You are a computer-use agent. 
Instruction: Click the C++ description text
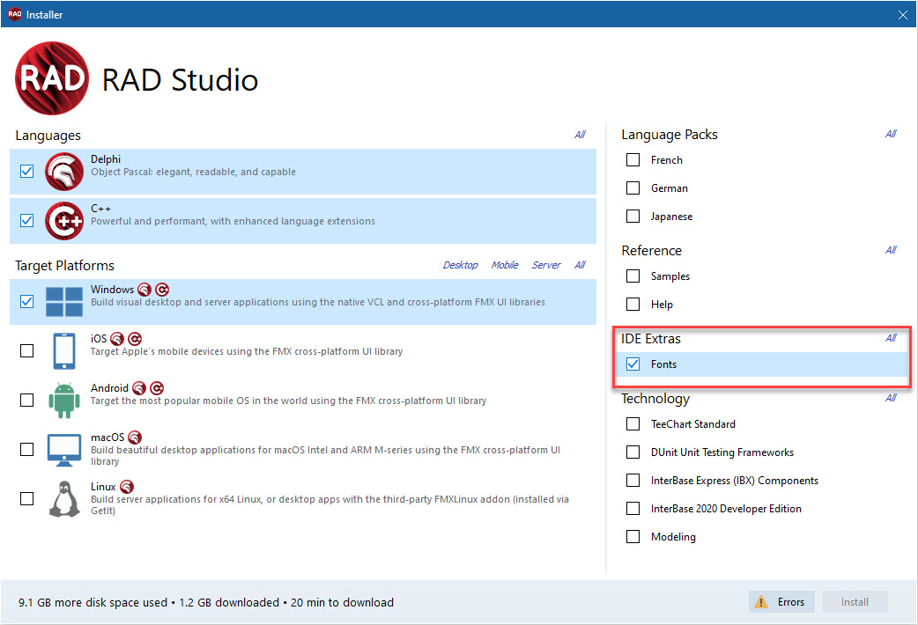click(233, 221)
